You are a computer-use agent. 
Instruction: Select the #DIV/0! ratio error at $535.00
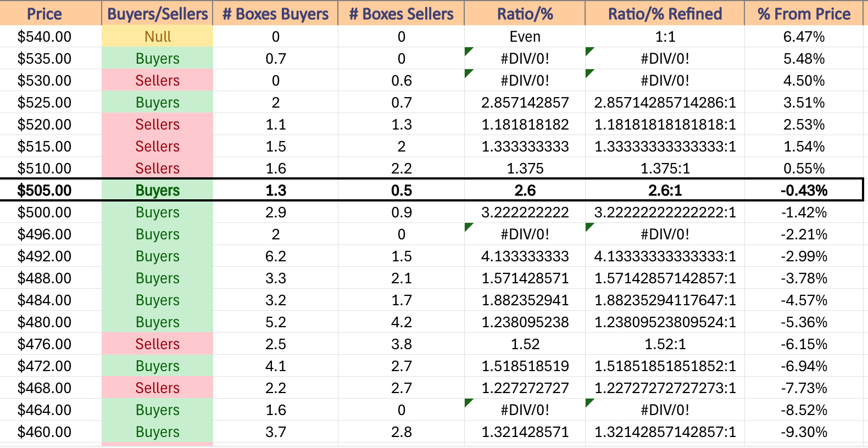525,58
